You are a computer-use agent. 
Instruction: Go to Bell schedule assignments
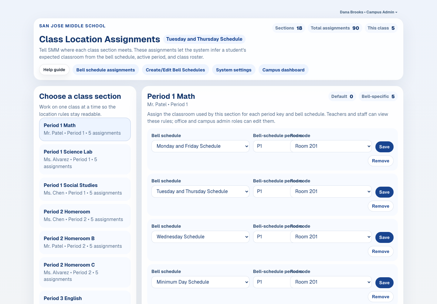tap(106, 70)
